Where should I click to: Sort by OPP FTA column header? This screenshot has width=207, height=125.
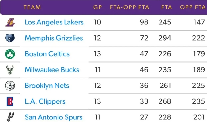click(193, 7)
